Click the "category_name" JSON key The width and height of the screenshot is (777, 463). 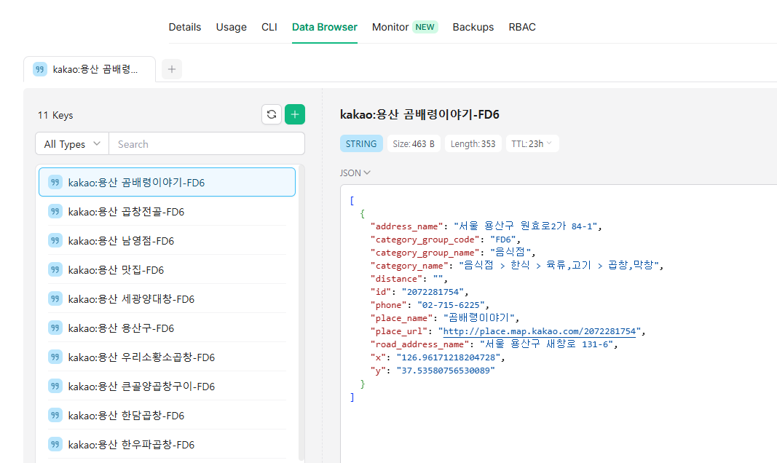coord(409,266)
